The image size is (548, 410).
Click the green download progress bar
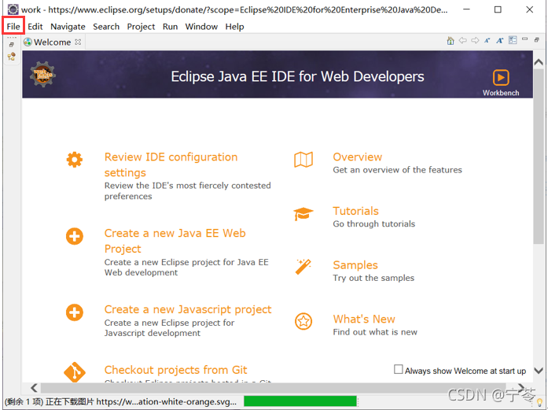click(x=300, y=401)
